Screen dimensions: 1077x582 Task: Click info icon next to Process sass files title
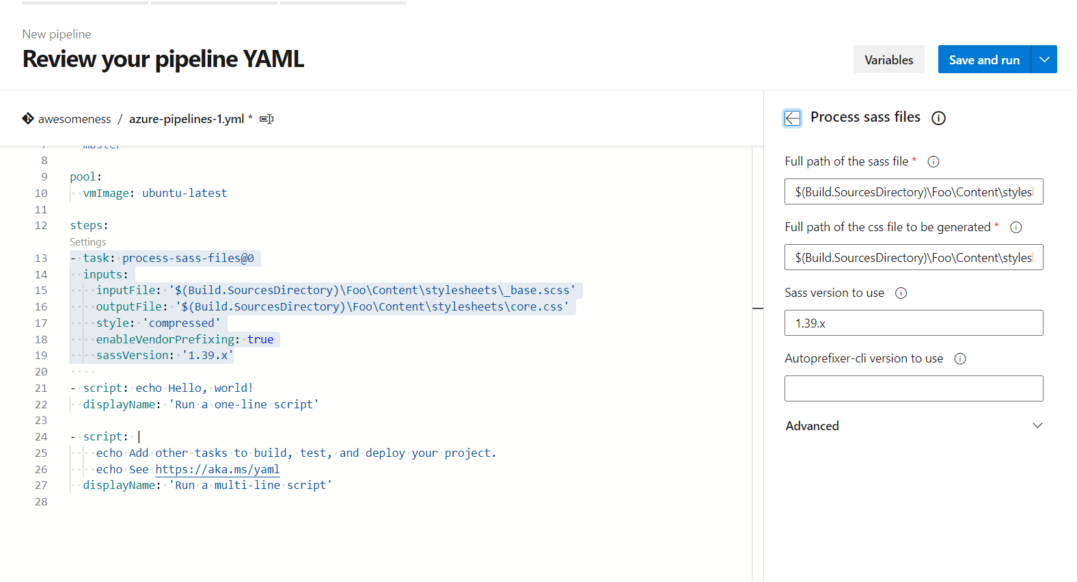pos(939,118)
